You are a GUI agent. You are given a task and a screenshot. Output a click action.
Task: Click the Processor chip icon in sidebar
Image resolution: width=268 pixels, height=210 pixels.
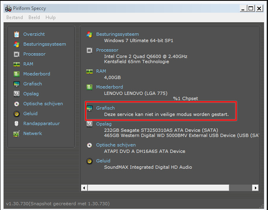17,54
